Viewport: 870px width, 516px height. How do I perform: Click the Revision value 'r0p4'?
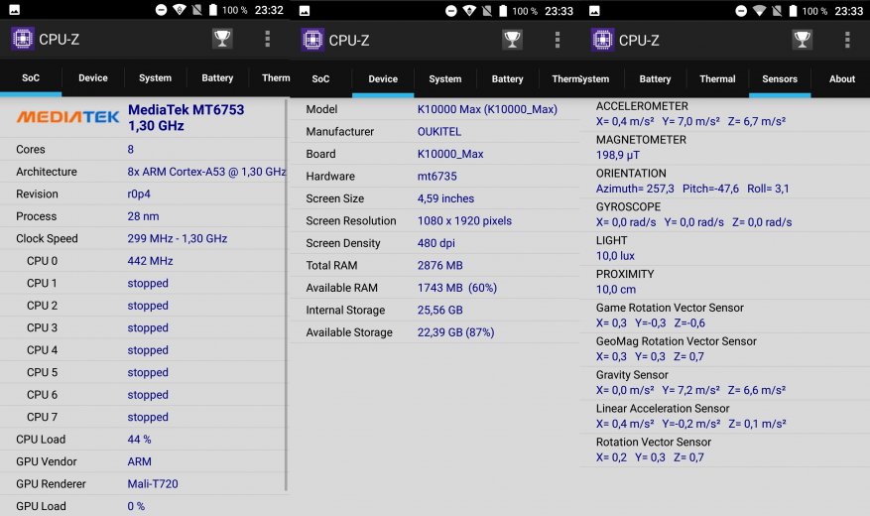click(x=139, y=194)
